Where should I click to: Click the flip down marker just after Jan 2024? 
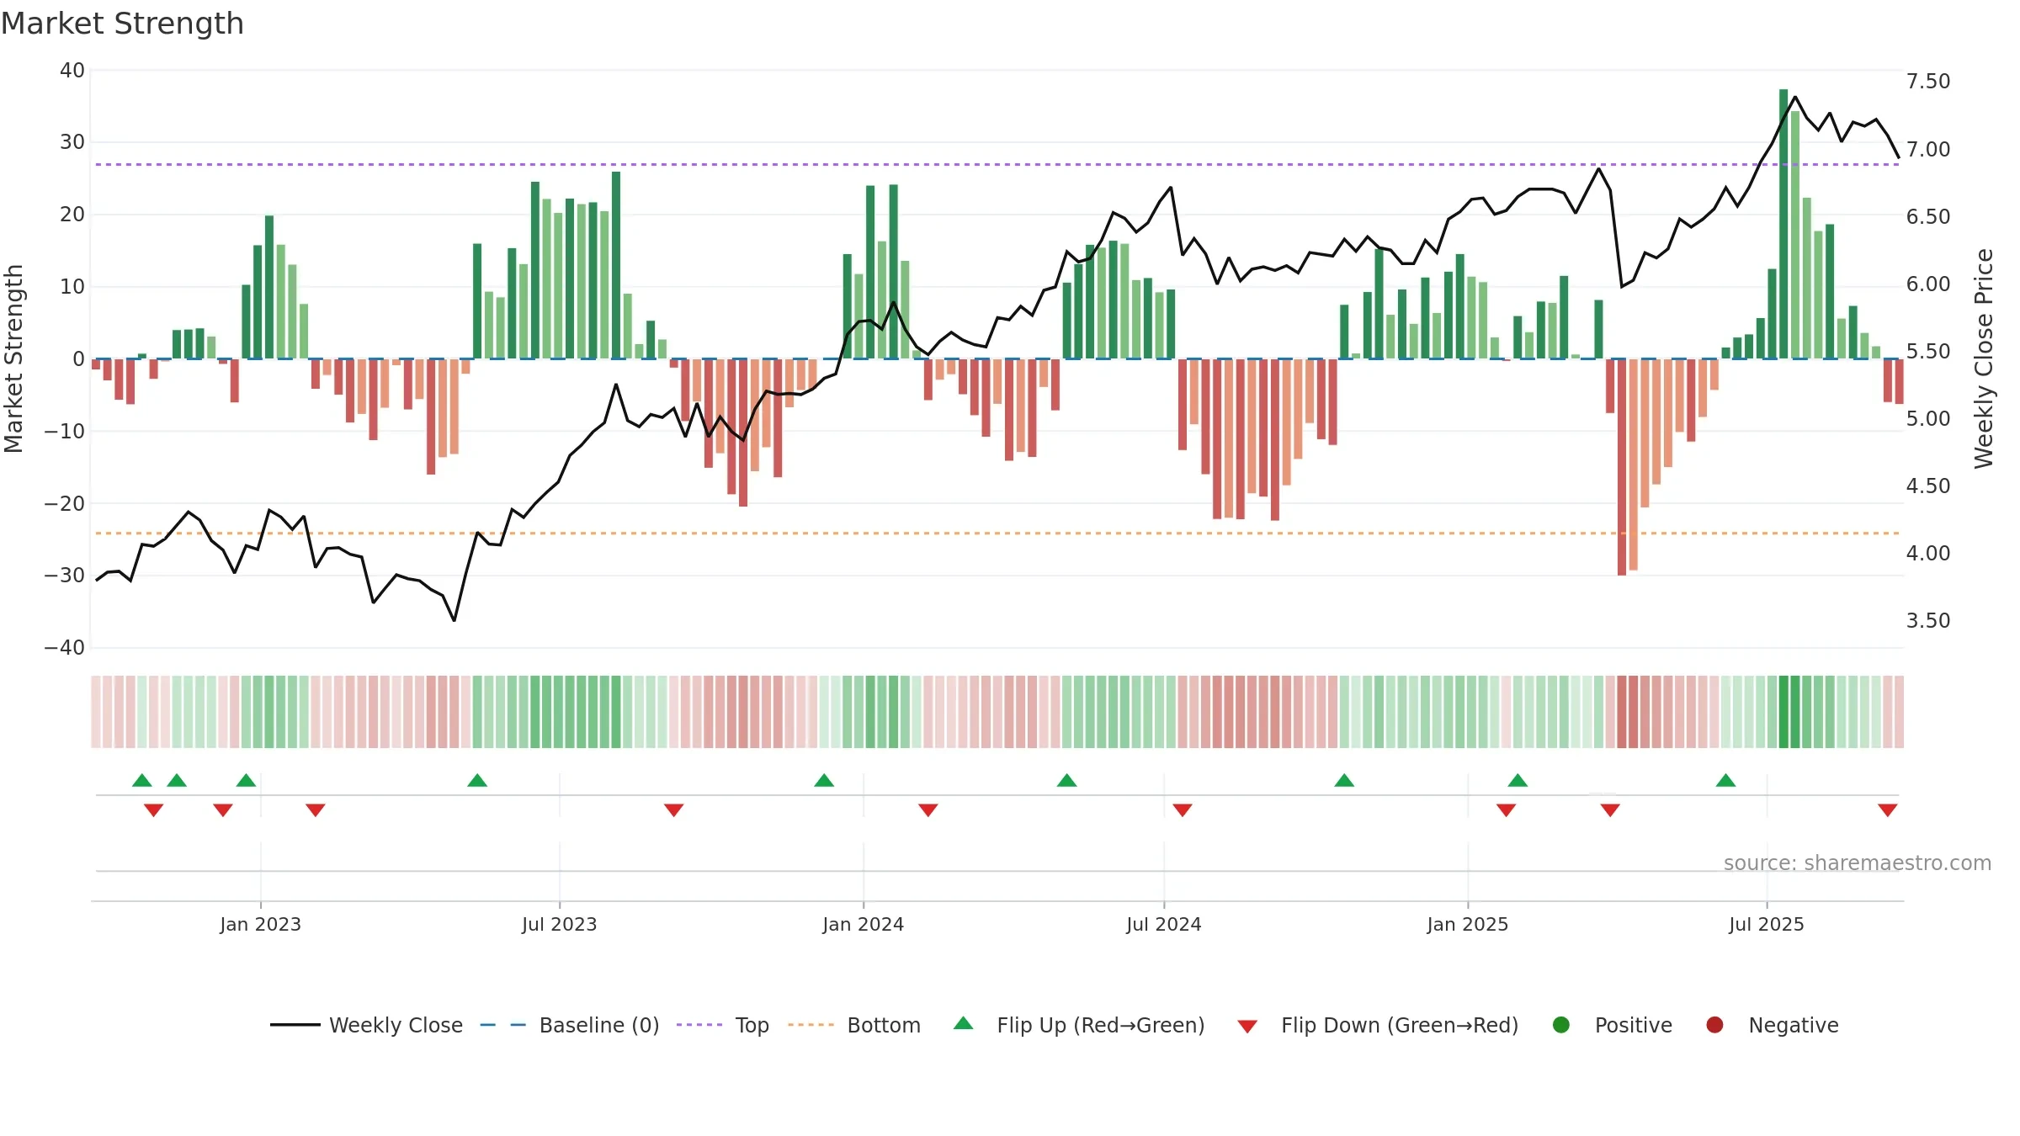(928, 810)
